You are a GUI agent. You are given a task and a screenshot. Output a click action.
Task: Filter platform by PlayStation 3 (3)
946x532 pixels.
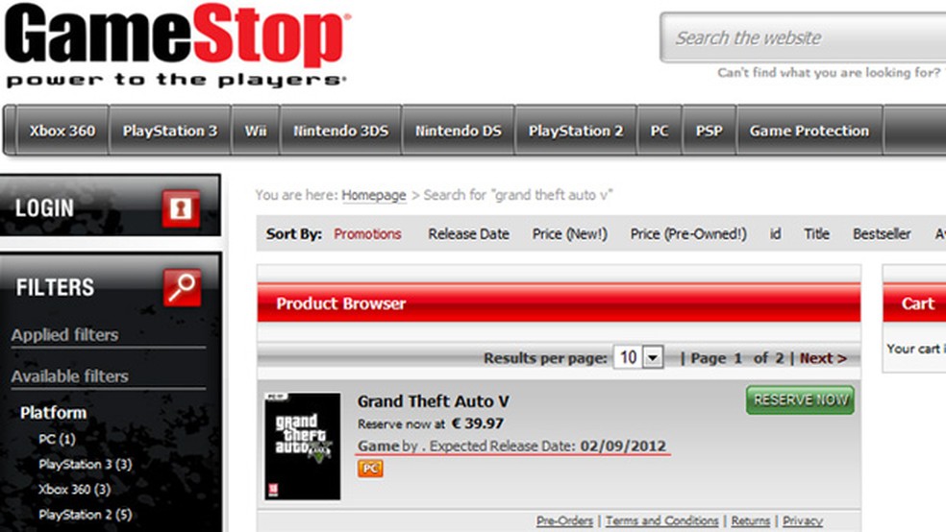click(x=85, y=464)
